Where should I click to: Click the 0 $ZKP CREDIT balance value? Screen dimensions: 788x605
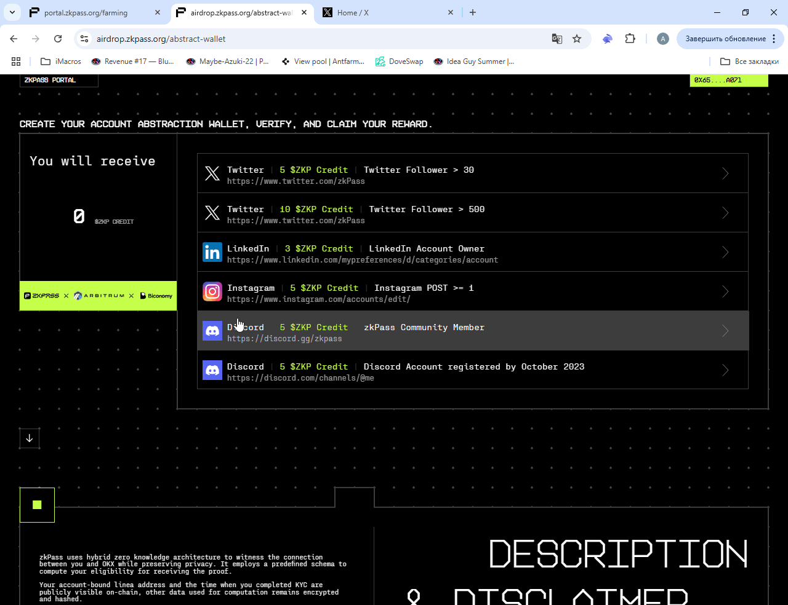tap(79, 216)
